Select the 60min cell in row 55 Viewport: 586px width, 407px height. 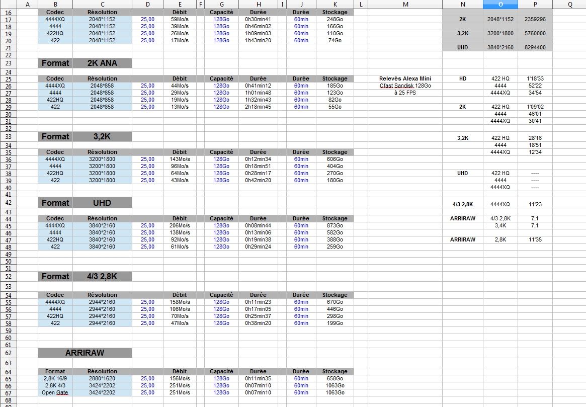(x=301, y=302)
